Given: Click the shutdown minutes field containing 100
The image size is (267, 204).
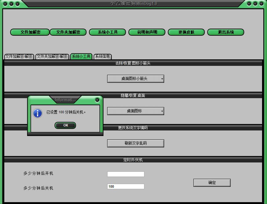Looking at the screenshot, I should [x=126, y=186].
